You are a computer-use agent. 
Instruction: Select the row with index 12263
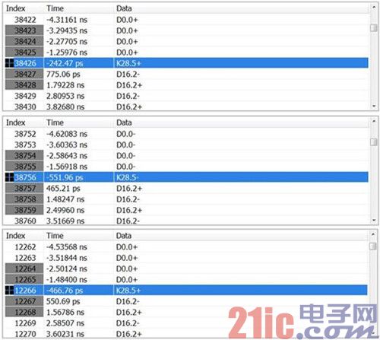click(x=186, y=258)
